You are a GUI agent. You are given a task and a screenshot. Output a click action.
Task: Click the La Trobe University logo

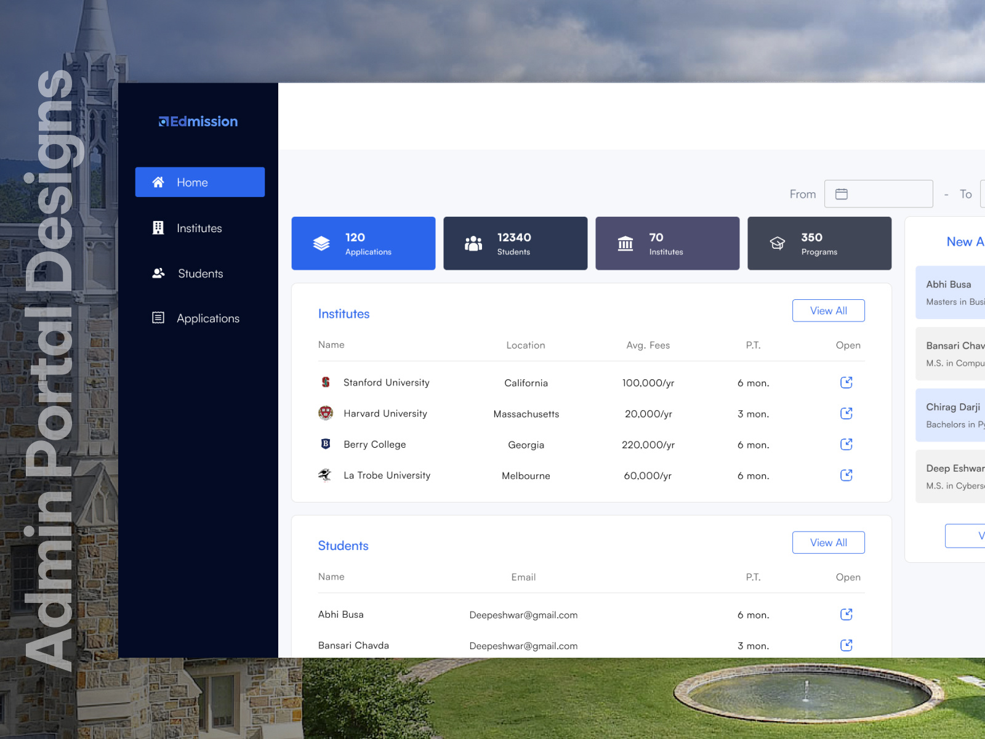point(325,475)
